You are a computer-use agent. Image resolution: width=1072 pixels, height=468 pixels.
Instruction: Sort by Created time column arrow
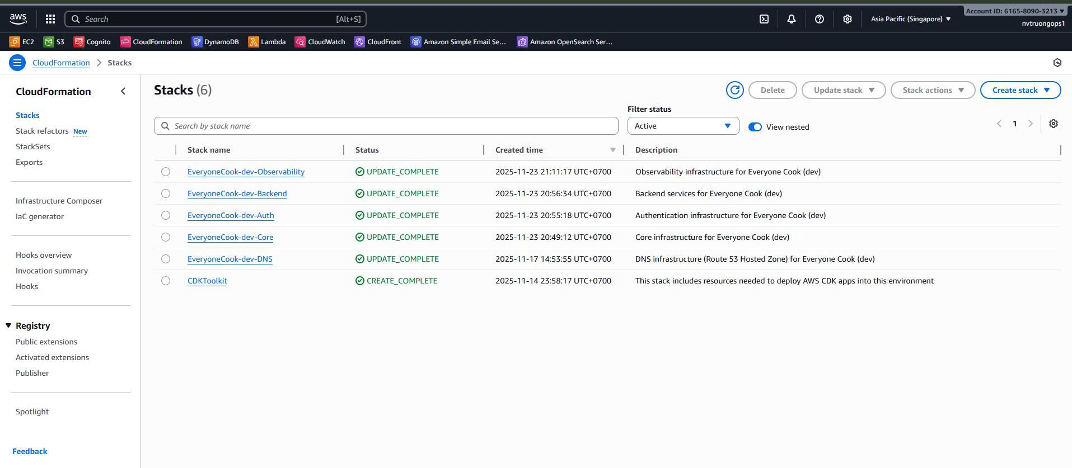(613, 150)
